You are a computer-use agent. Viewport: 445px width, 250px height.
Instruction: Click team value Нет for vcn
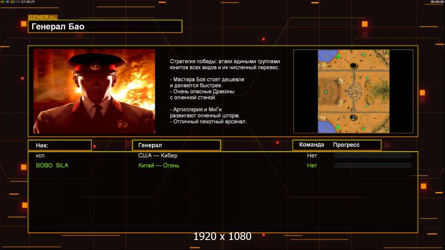click(x=312, y=155)
